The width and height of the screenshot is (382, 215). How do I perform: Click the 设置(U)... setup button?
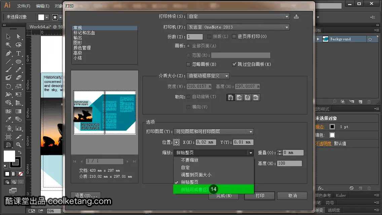click(x=86, y=195)
